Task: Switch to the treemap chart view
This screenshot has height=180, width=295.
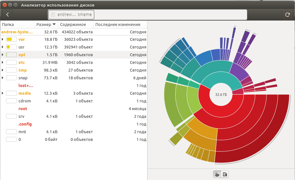Action: 225,174
